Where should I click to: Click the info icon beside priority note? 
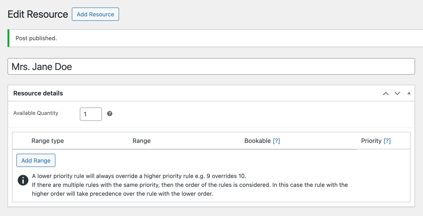[x=23, y=180]
